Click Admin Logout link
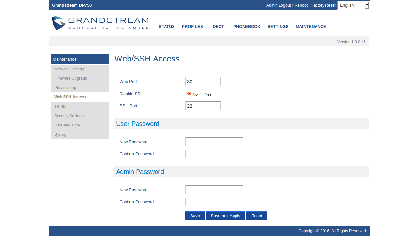The height and width of the screenshot is (236, 419). click(x=278, y=5)
